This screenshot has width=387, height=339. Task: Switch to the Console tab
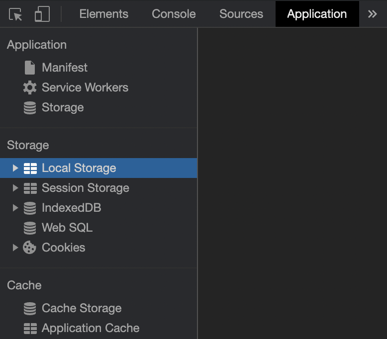point(174,14)
